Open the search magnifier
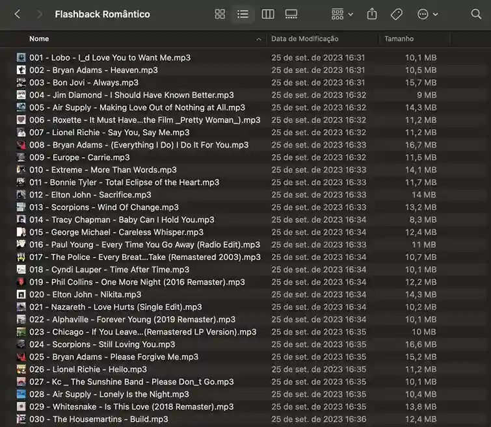This screenshot has height=427, width=491. tap(476, 14)
